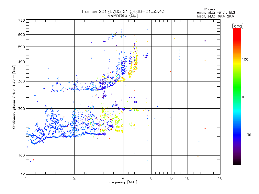Click the blue zone of the colorbar near -100
This screenshot has height=194, width=259.
pyautogui.click(x=237, y=135)
